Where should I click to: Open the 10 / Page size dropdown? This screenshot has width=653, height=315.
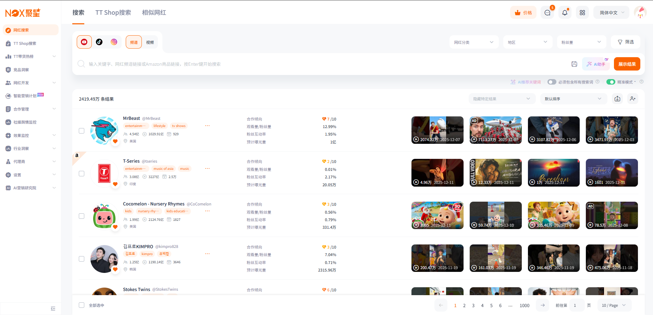coord(614,305)
